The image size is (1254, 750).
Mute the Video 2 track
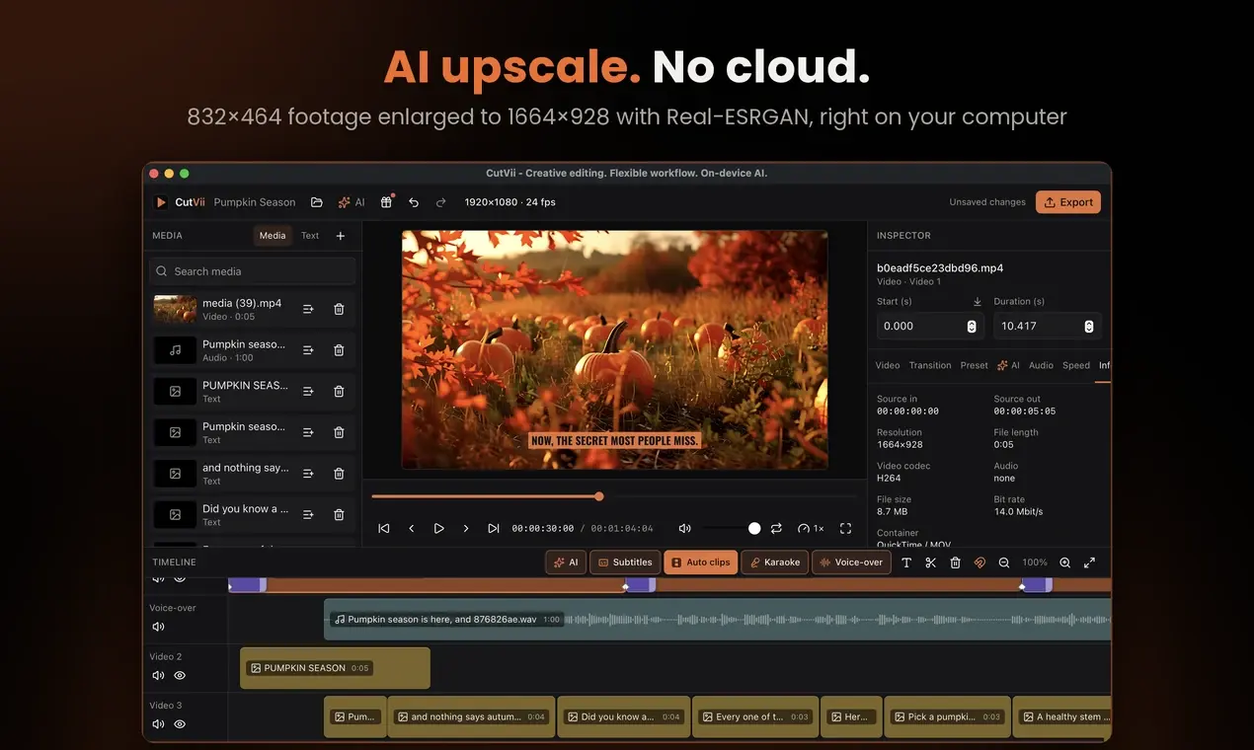[158, 676]
